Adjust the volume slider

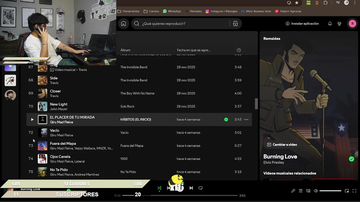coord(330,191)
